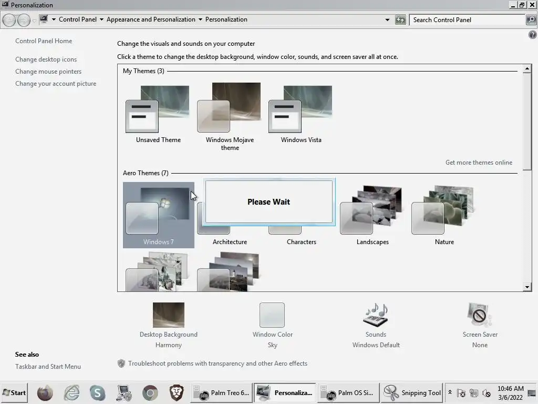Click Appearance and Personalization breadcrumb

151,19
